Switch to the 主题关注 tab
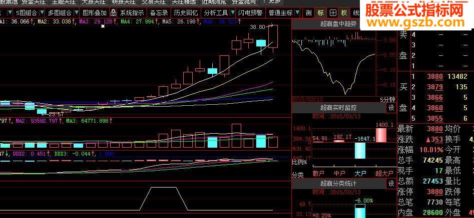 coord(64,2)
